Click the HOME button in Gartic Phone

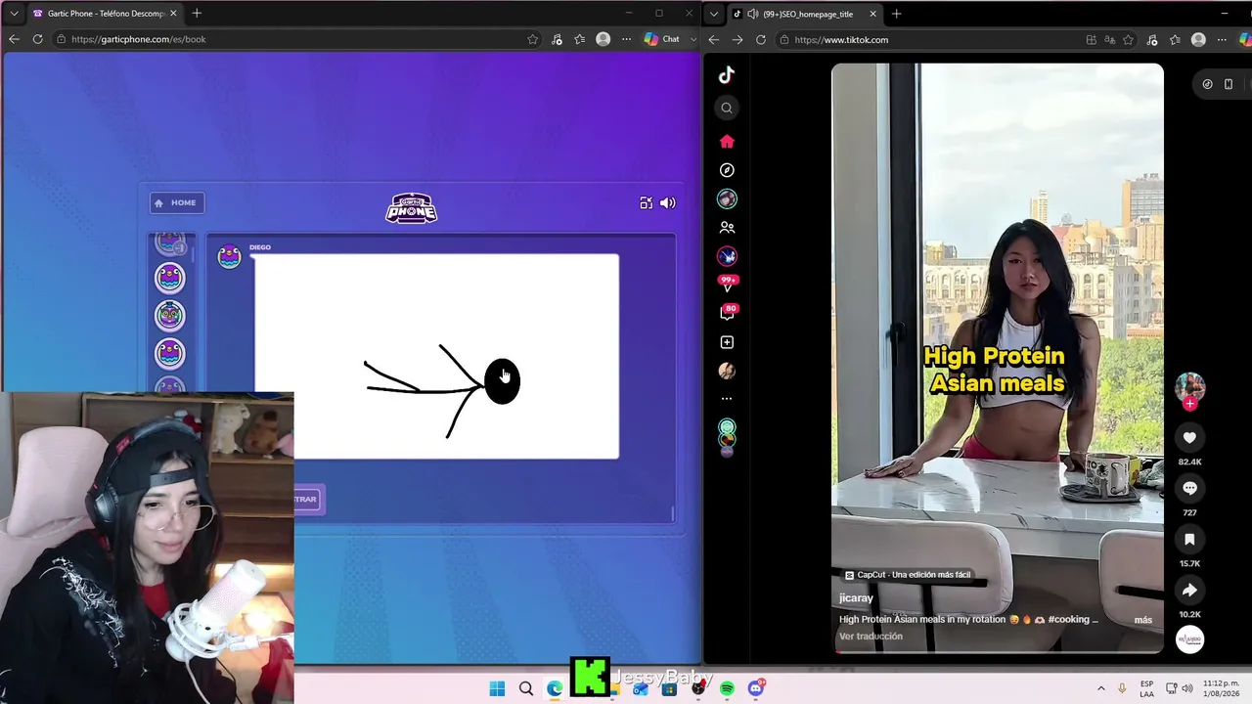click(x=177, y=202)
